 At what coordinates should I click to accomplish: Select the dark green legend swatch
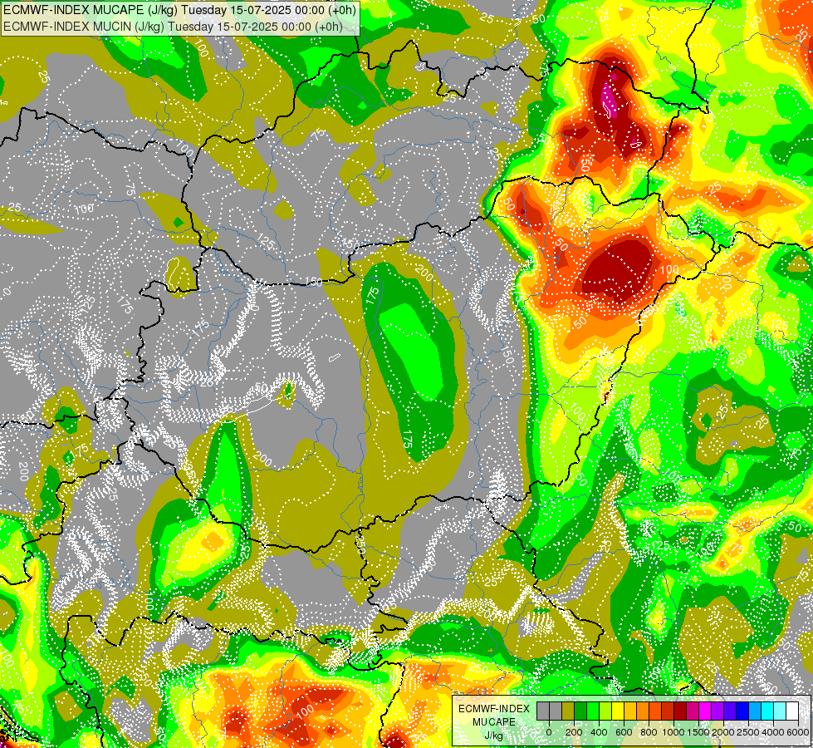(580, 711)
